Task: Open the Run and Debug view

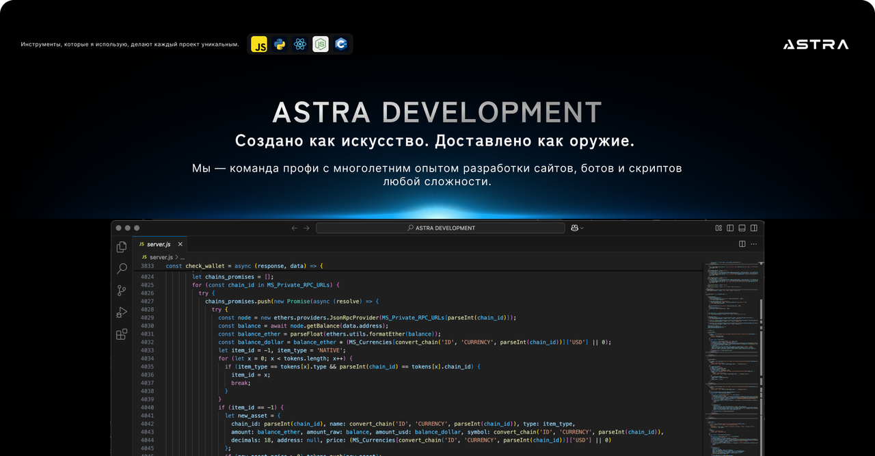Action: 122,312
